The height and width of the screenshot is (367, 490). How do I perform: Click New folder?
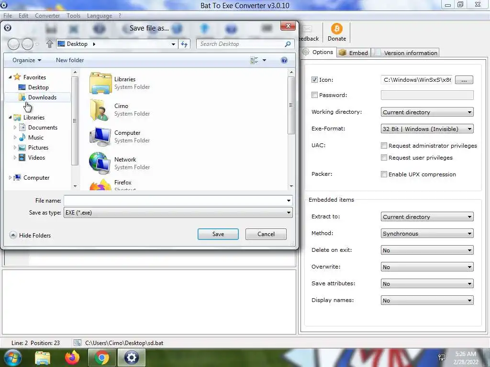point(70,60)
